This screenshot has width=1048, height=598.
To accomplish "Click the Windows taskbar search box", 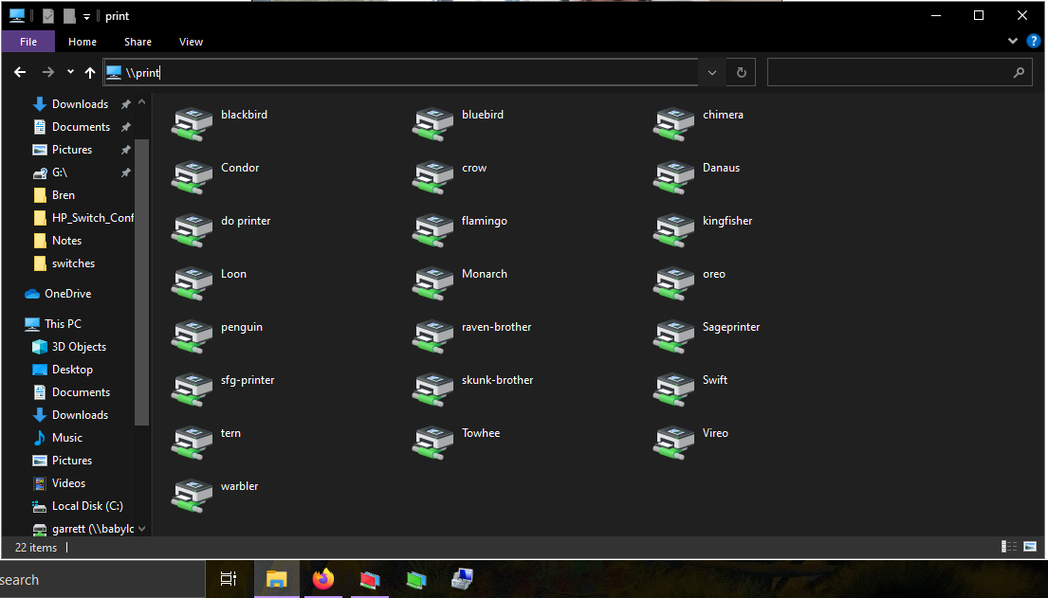I will tap(102, 579).
